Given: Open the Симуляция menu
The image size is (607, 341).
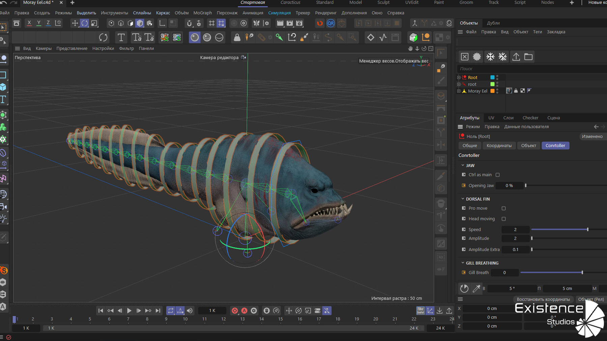Looking at the screenshot, I should 279,13.
